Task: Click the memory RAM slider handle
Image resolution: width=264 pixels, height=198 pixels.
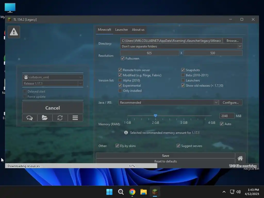Action: coord(155,115)
